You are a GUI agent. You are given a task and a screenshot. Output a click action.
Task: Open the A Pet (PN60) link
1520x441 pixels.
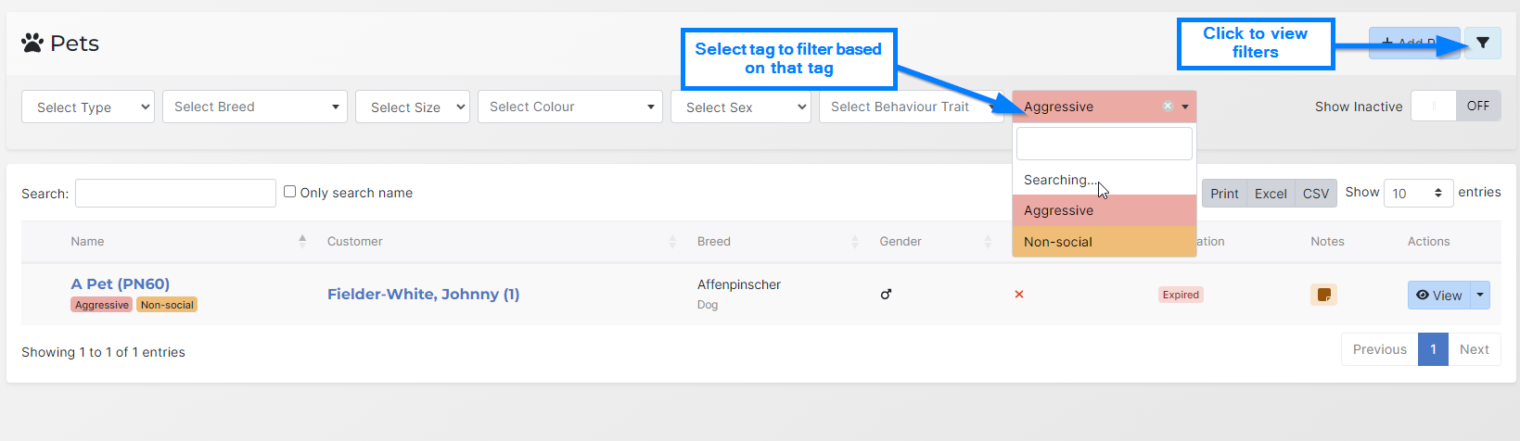121,283
